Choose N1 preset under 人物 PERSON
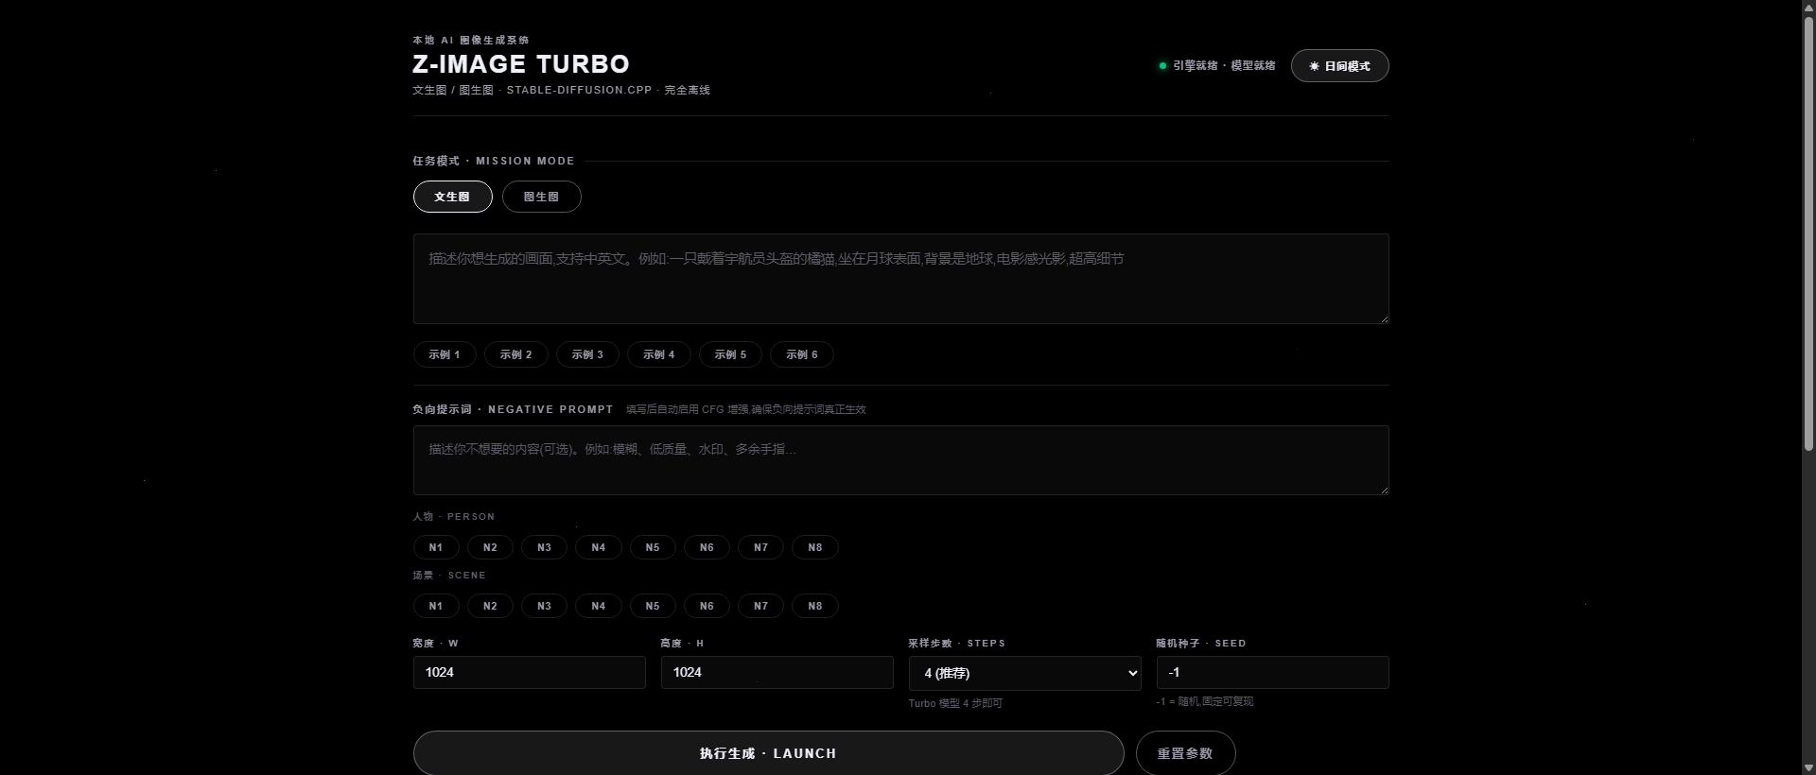1816x775 pixels. click(436, 547)
